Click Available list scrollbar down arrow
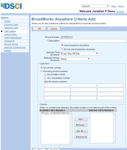 [x=70, y=143]
